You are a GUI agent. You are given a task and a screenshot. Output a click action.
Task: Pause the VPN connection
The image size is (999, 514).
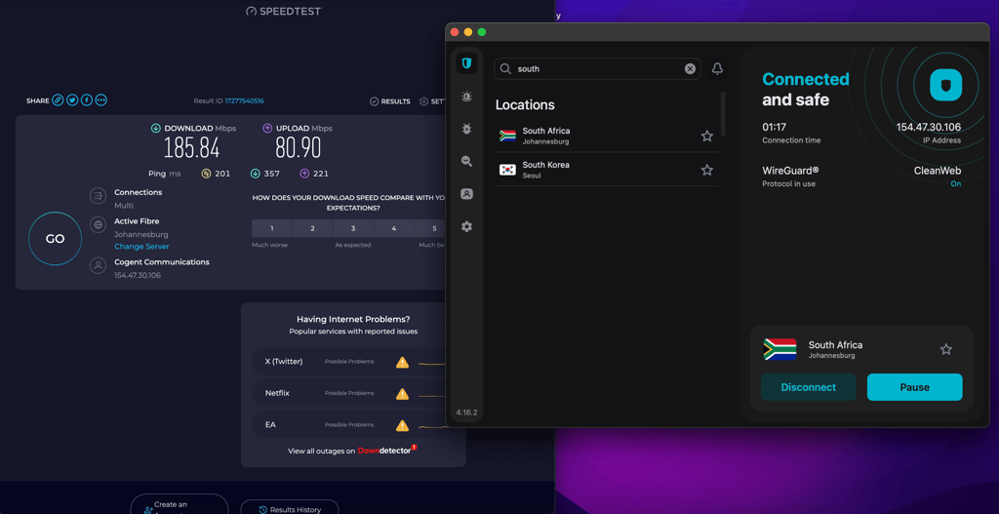(x=914, y=387)
